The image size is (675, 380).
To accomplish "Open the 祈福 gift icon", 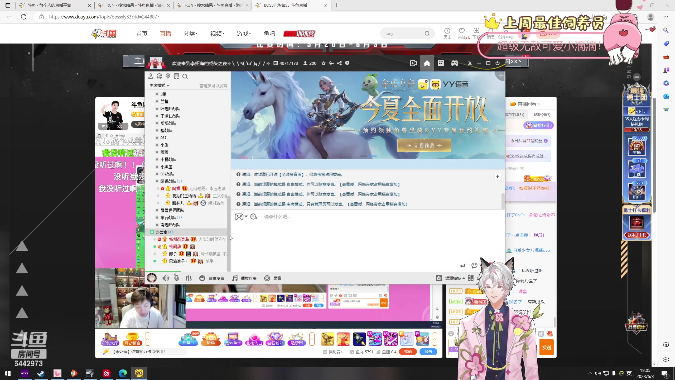I will pyautogui.click(x=211, y=339).
